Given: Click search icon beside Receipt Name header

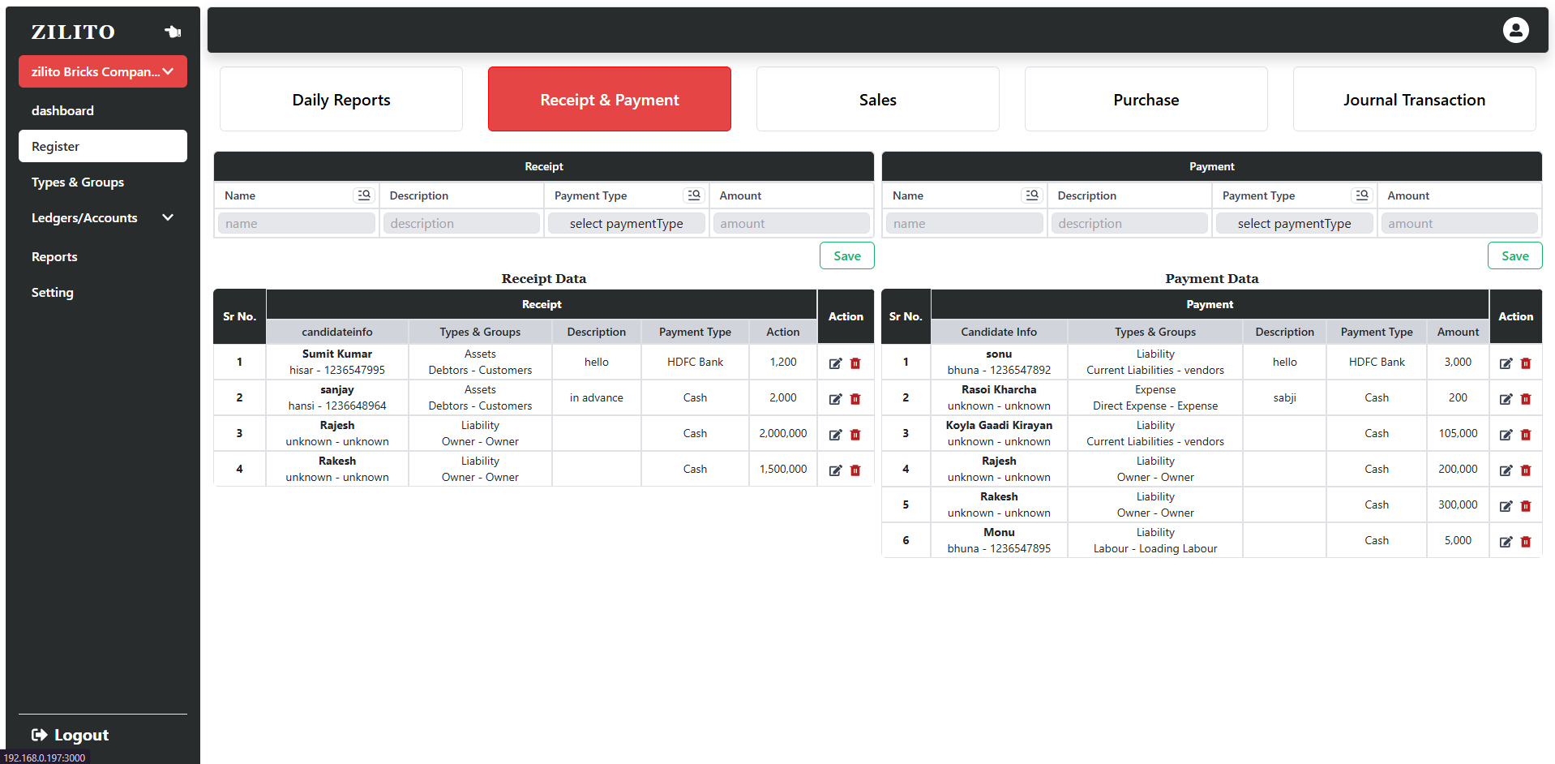Looking at the screenshot, I should [x=364, y=195].
